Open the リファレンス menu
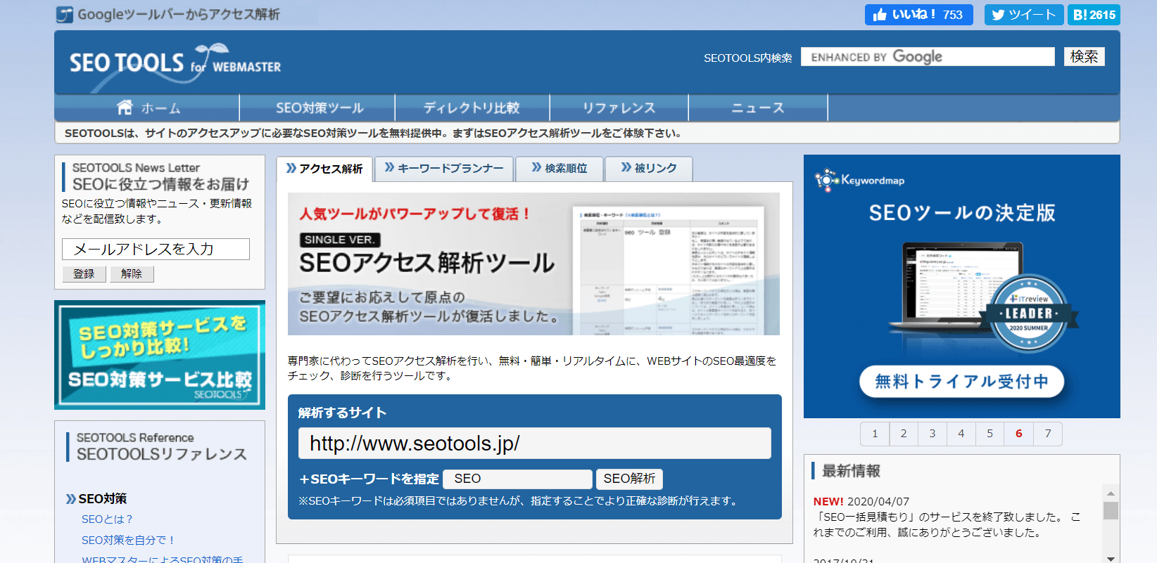 coord(619,108)
